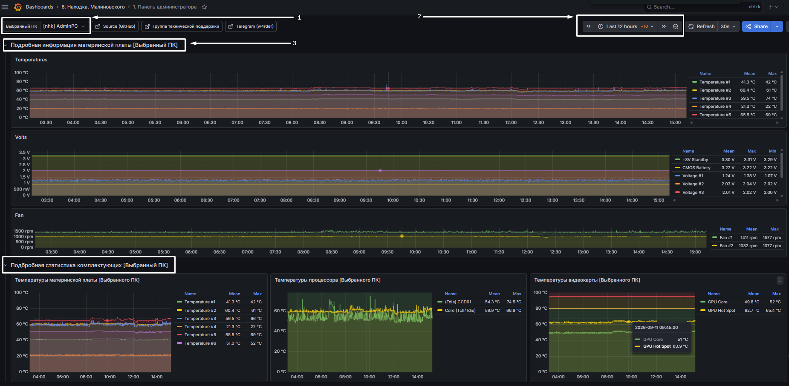Open the video card temperatures panel menu

[x=780, y=280]
